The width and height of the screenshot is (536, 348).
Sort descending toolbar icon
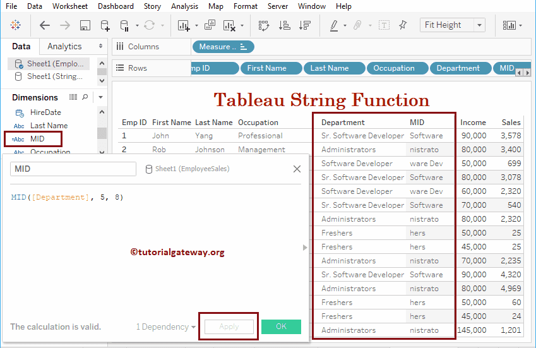point(304,25)
